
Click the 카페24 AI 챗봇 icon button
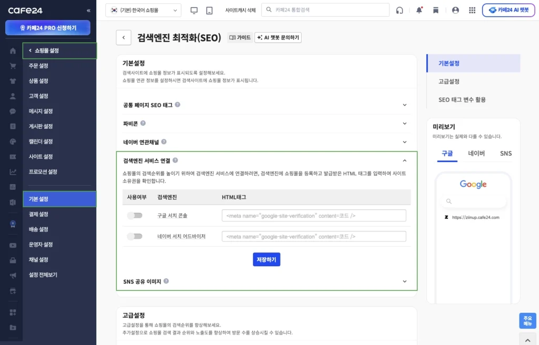pos(508,10)
